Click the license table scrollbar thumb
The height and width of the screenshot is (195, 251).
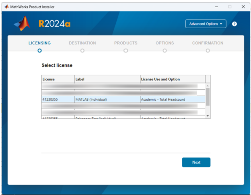pos(208,97)
